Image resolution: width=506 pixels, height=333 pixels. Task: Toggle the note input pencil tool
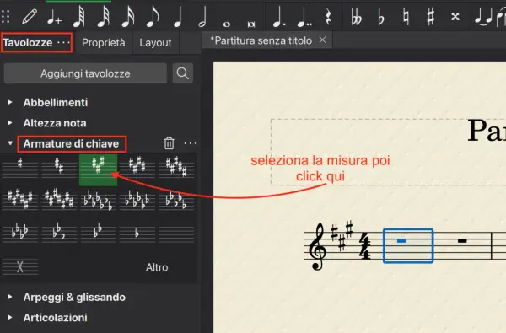coord(30,16)
